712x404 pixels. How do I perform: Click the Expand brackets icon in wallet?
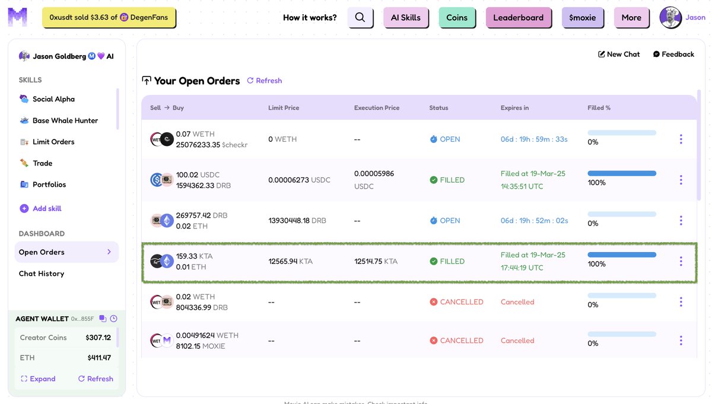[24, 378]
